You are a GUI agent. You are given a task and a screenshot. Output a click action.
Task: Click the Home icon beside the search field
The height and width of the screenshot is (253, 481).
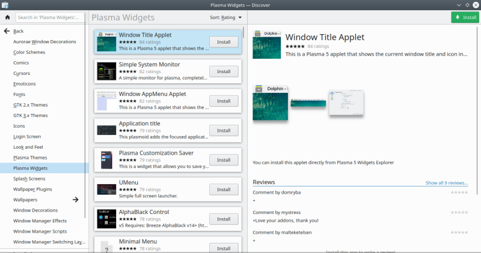(7, 17)
